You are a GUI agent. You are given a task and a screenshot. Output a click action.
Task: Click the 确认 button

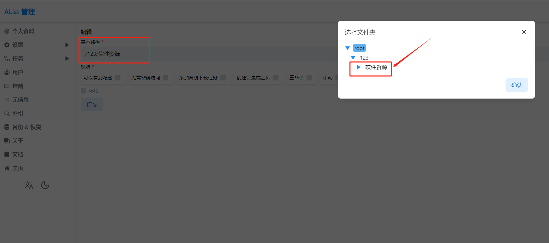517,85
